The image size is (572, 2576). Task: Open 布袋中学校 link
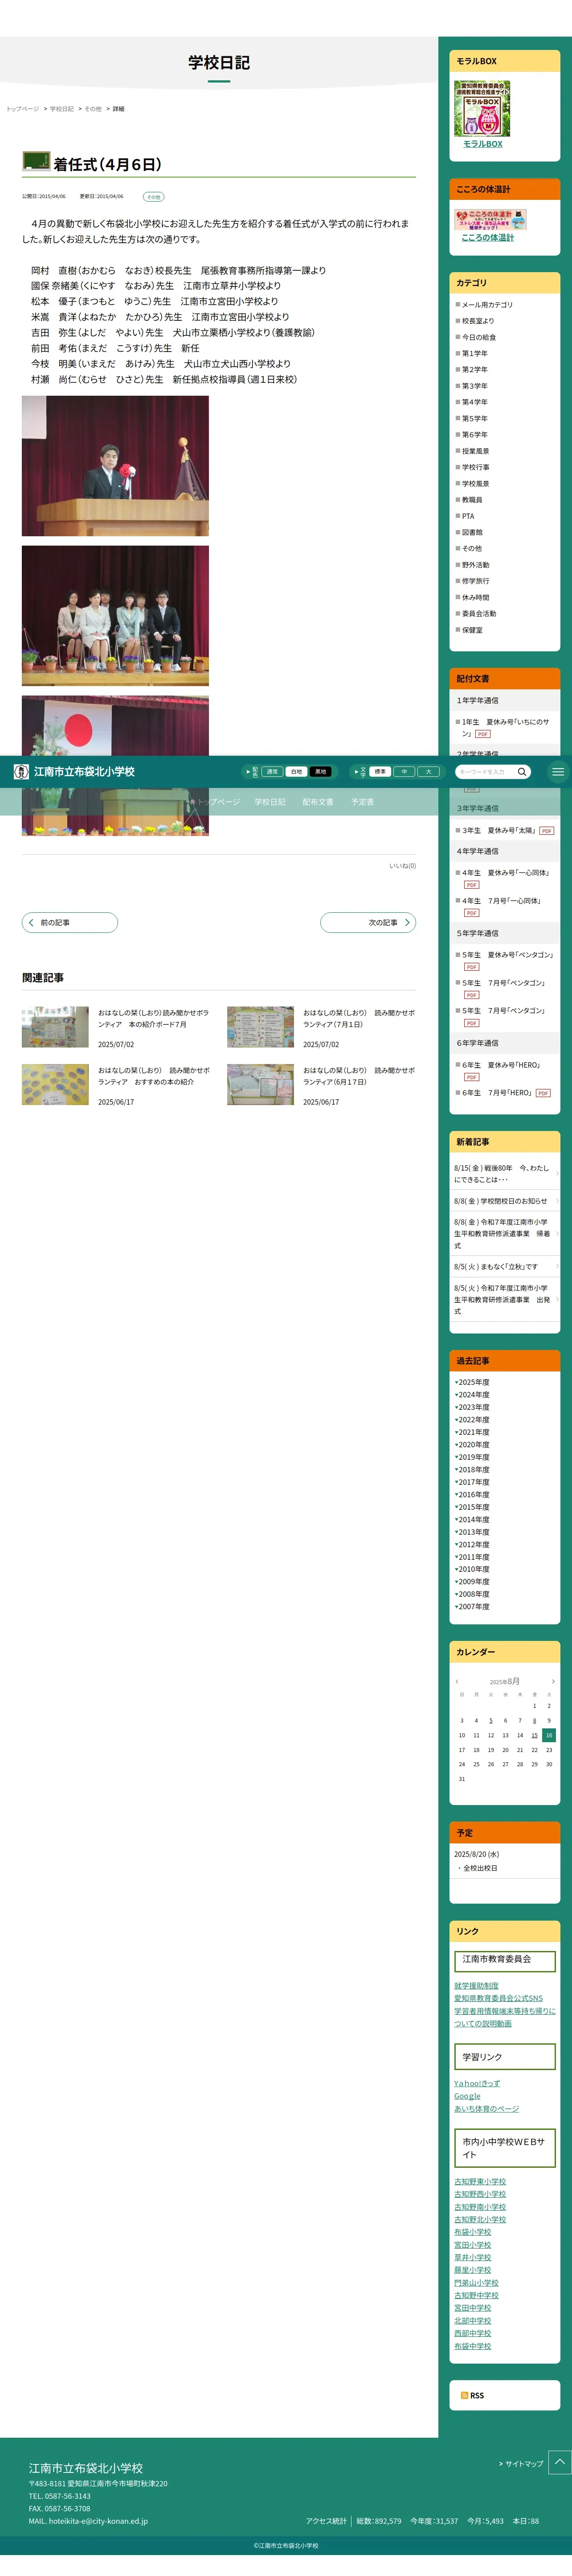[x=473, y=2346]
